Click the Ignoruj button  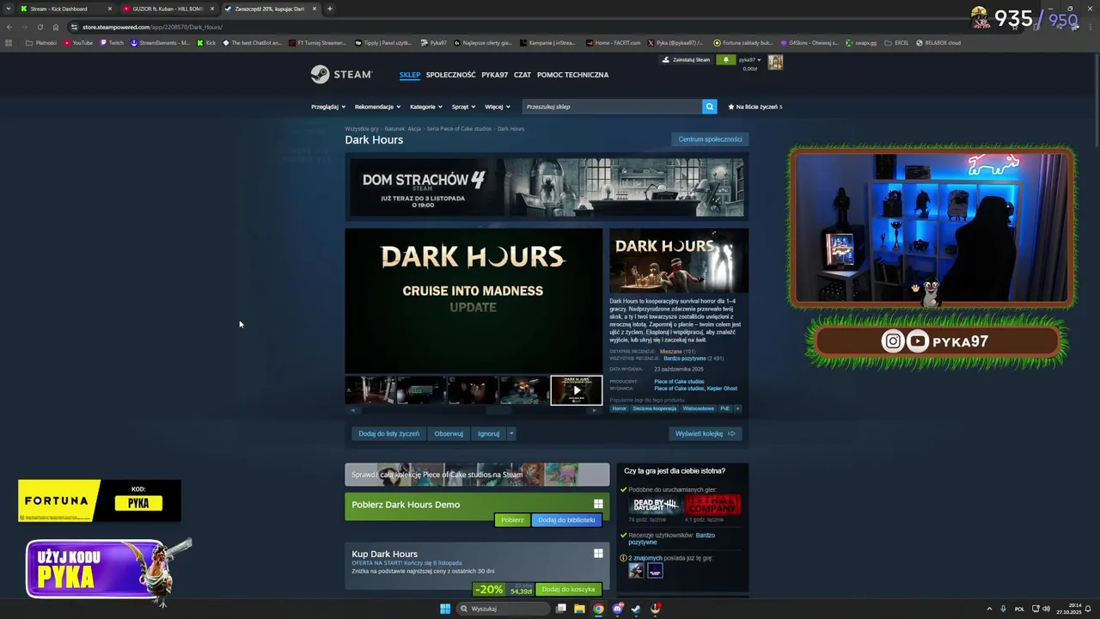coord(489,433)
